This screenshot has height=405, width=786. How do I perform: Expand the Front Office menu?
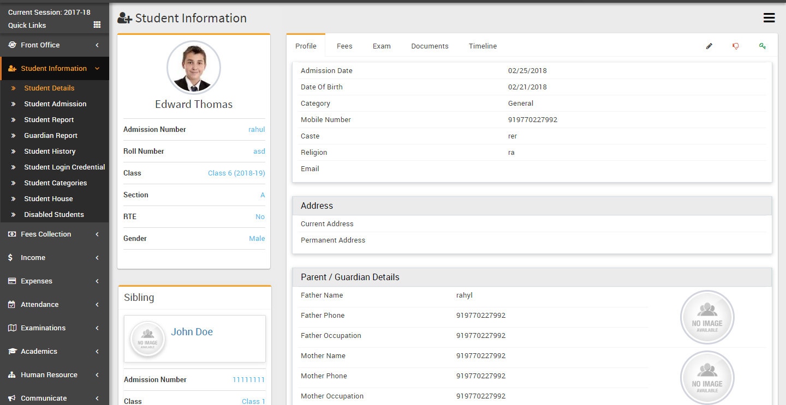point(54,45)
